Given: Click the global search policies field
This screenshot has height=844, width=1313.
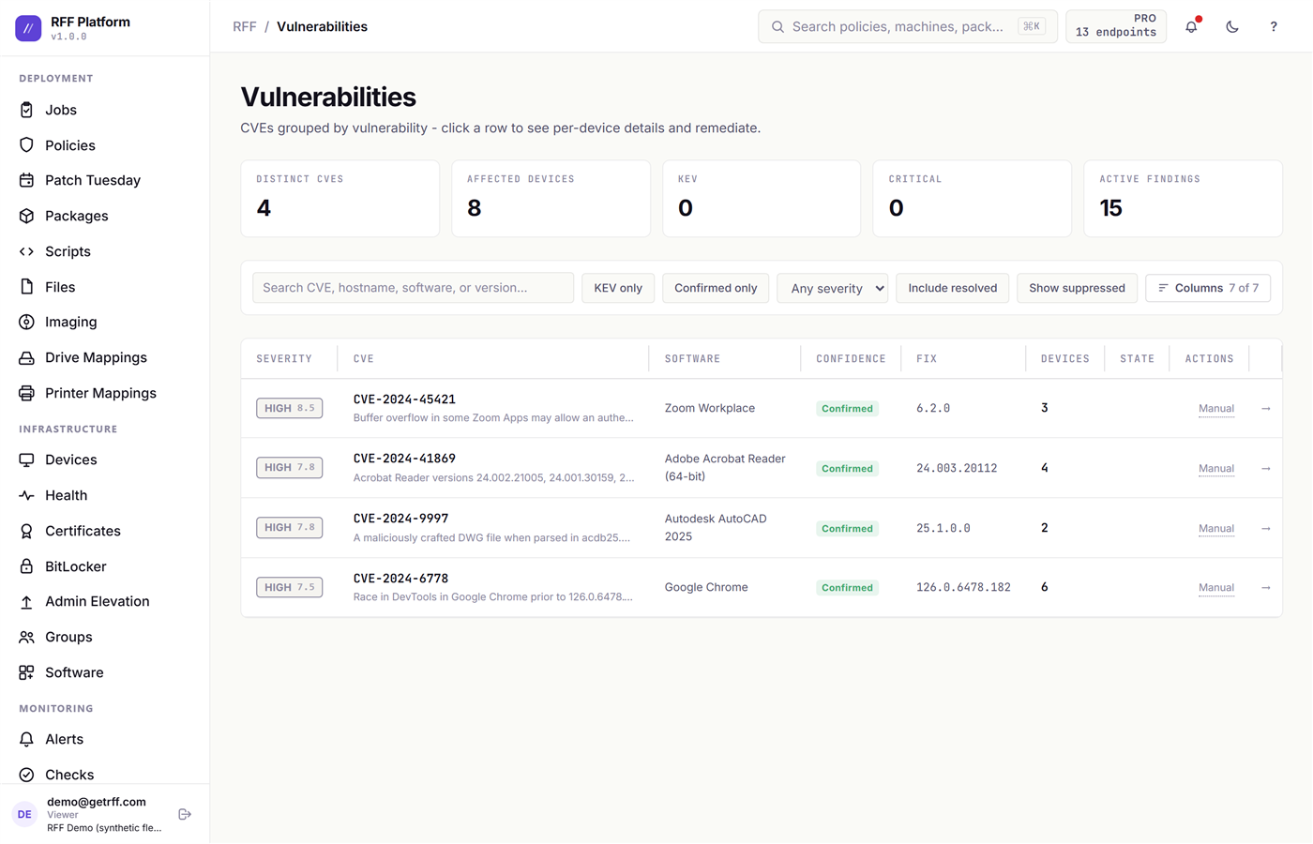Looking at the screenshot, I should pyautogui.click(x=908, y=26).
